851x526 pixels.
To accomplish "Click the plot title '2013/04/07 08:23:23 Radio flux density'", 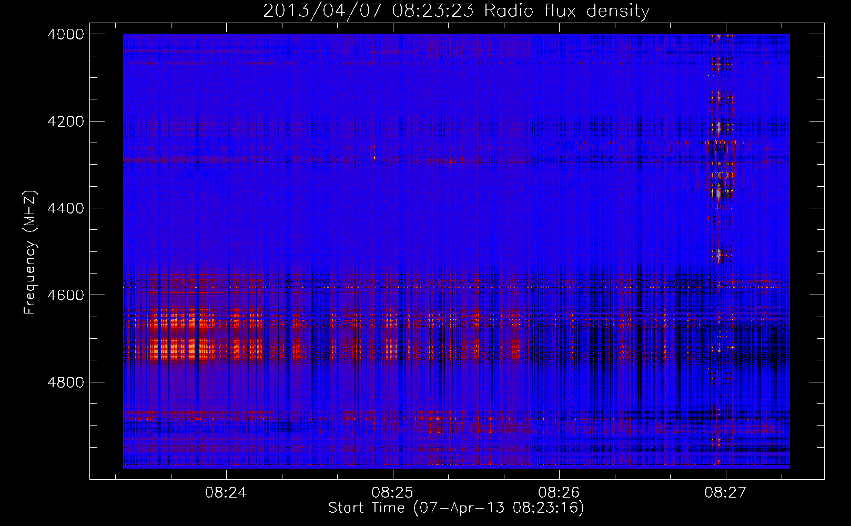I will click(x=456, y=11).
